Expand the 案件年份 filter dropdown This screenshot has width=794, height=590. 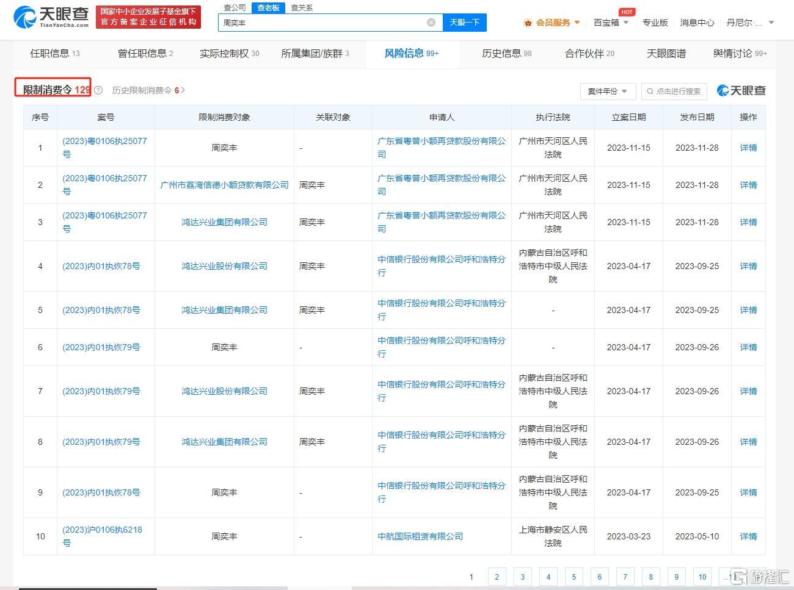(x=608, y=91)
